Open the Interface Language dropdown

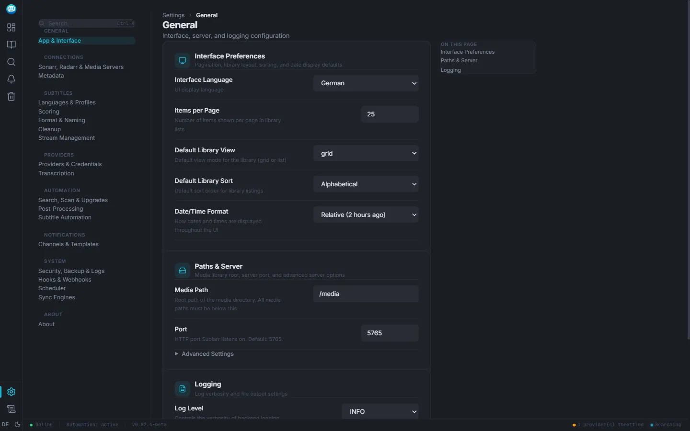pos(366,83)
